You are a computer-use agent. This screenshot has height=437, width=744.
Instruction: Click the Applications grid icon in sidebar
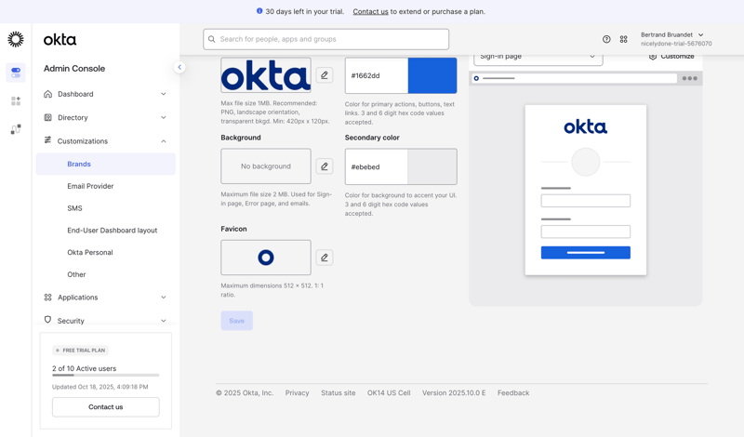point(48,297)
